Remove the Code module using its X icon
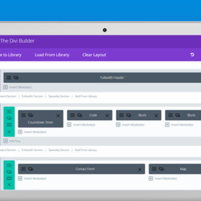This screenshot has height=201, width=201. click(x=107, y=116)
